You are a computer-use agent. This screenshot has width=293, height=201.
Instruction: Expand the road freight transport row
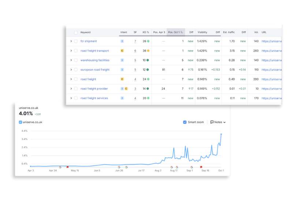pos(71,51)
